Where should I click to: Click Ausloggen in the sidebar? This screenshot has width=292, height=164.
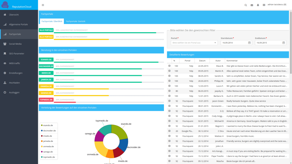[x=14, y=93]
